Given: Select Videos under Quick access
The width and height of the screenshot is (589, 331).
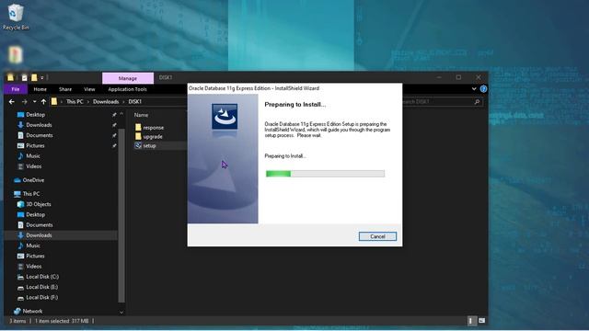Looking at the screenshot, I should click(x=33, y=166).
